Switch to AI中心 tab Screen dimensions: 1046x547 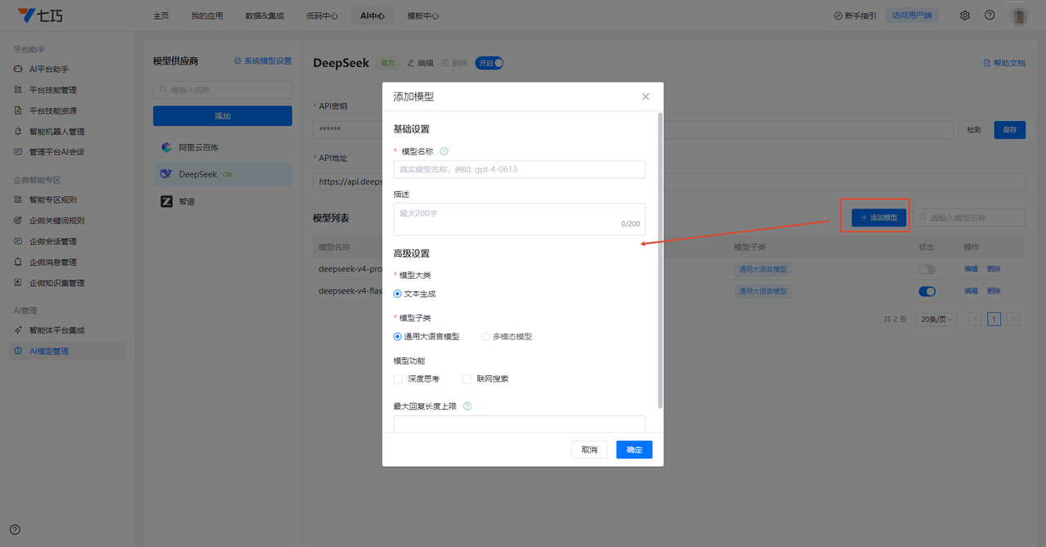pos(373,16)
